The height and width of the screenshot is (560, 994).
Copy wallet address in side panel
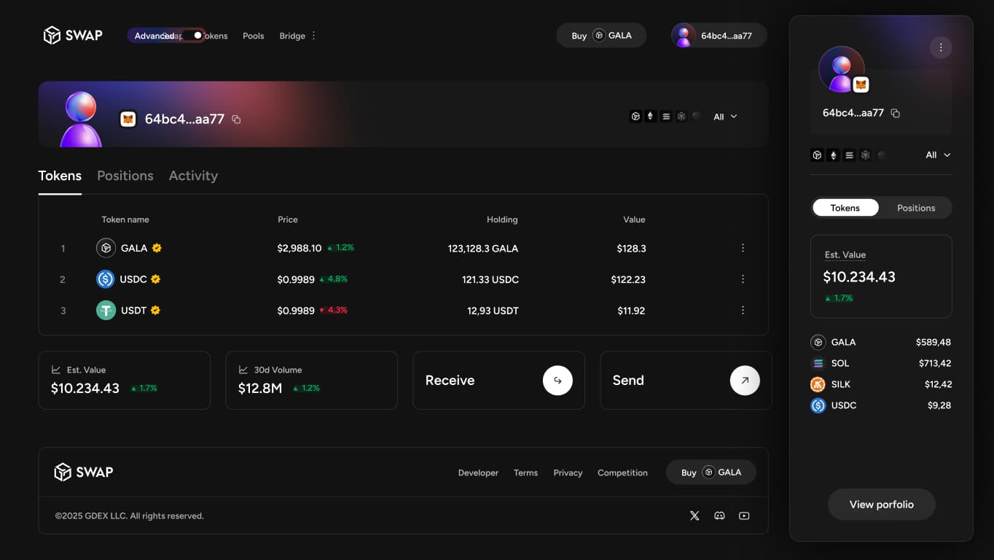(896, 114)
